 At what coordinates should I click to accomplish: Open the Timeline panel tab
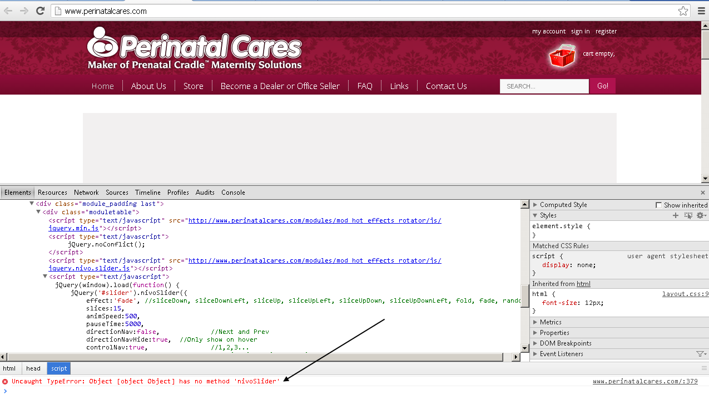click(148, 193)
